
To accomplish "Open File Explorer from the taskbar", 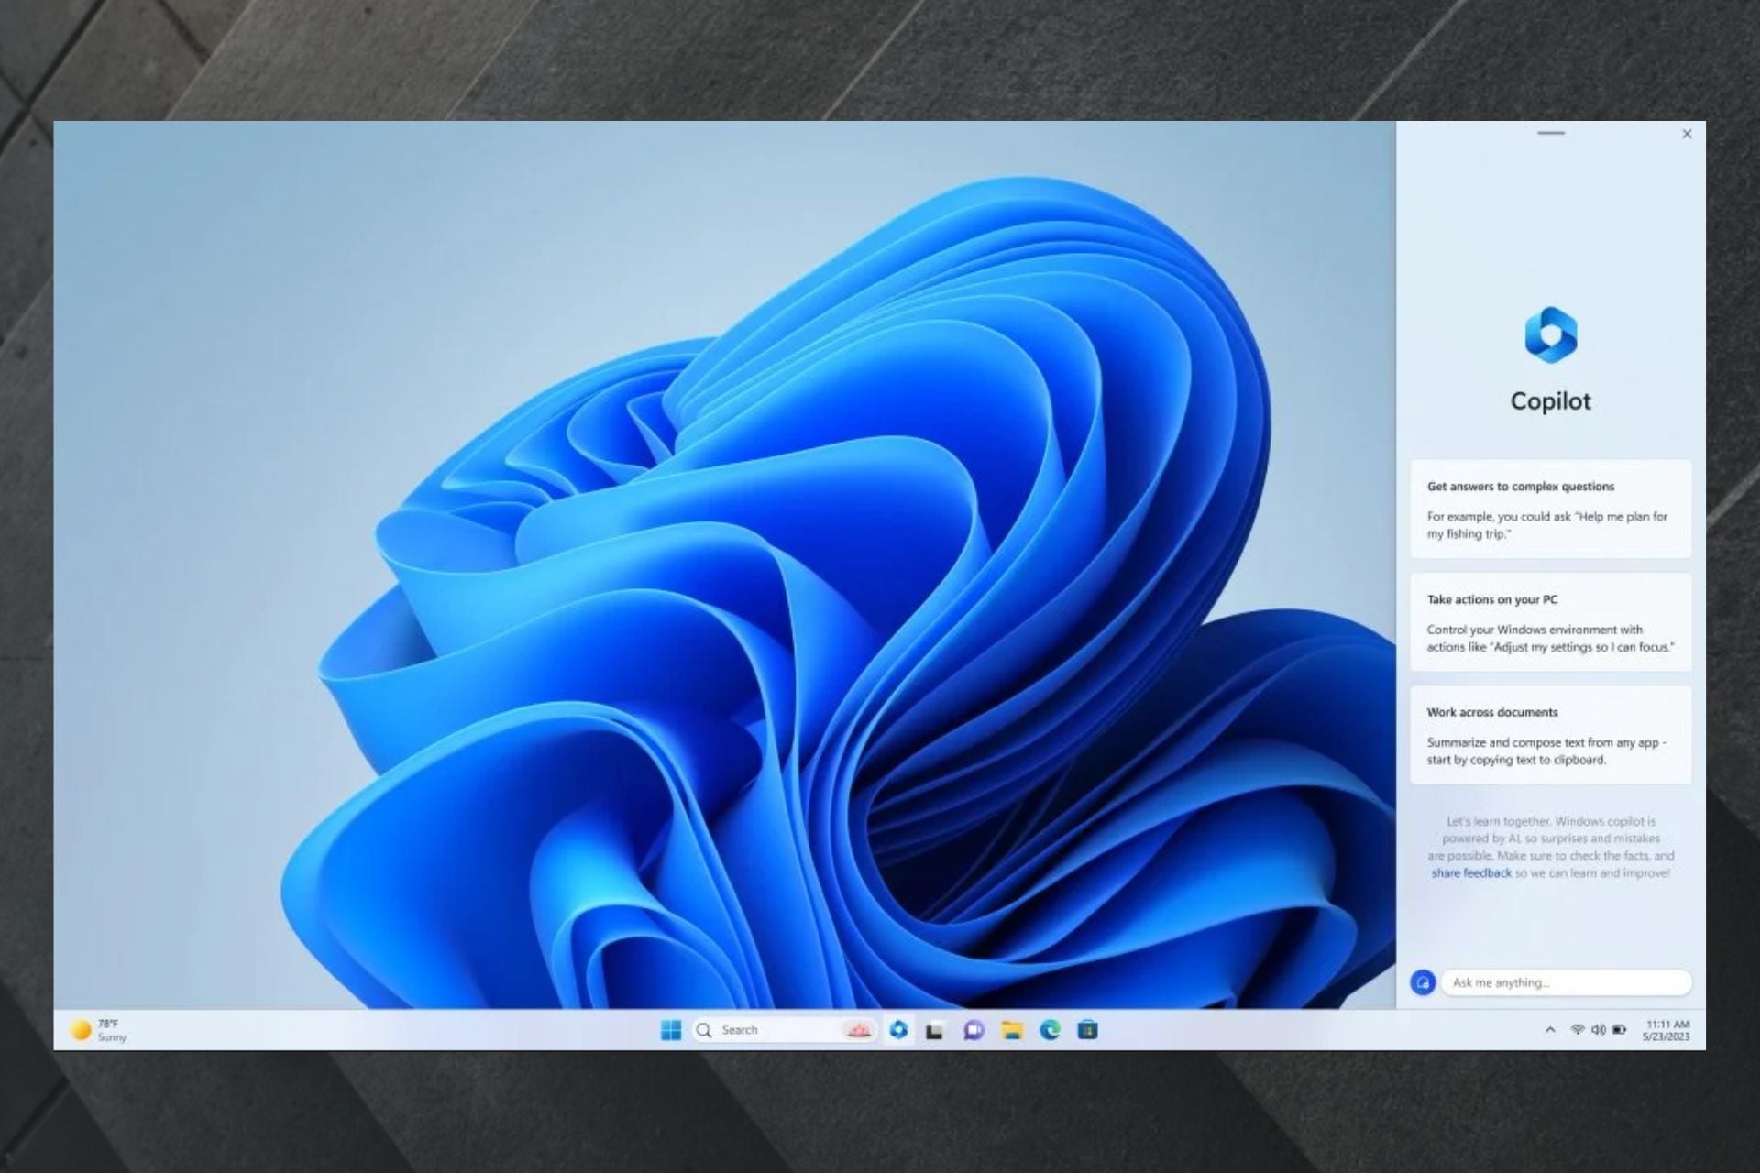I will pyautogui.click(x=1012, y=1031).
